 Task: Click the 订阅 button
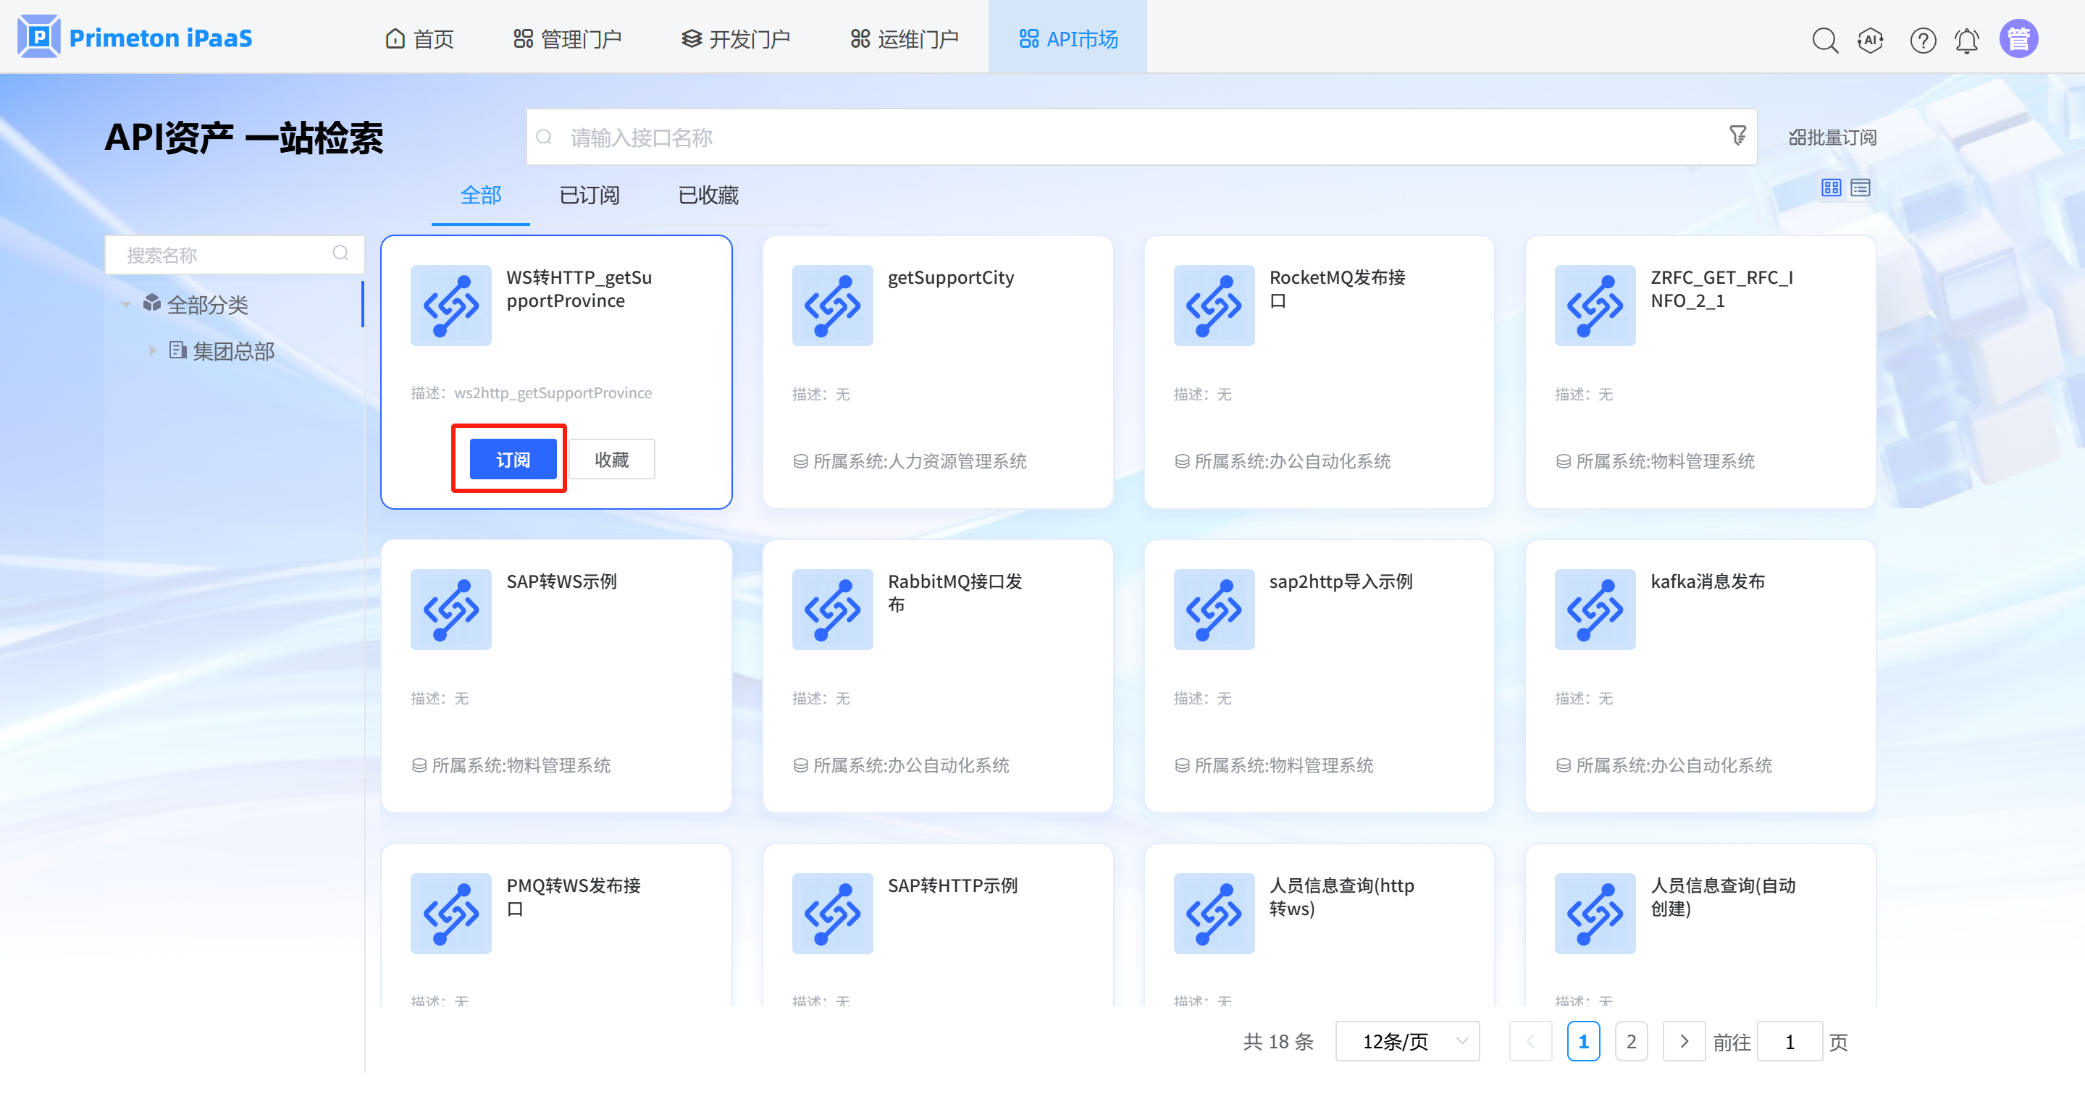click(513, 460)
